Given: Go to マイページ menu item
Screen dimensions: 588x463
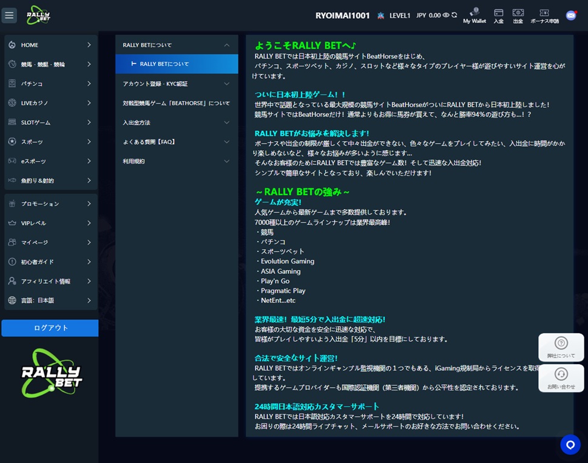Looking at the screenshot, I should pyautogui.click(x=51, y=242).
